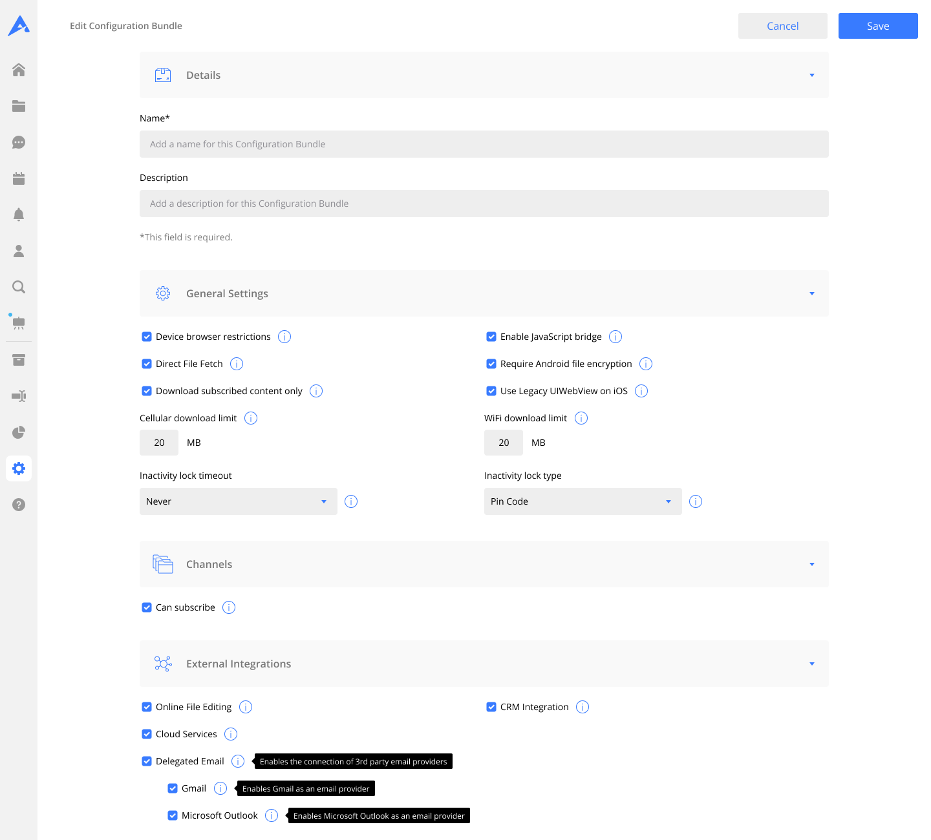Open the folder icon in sidebar
The height and width of the screenshot is (840, 931).
(x=19, y=106)
